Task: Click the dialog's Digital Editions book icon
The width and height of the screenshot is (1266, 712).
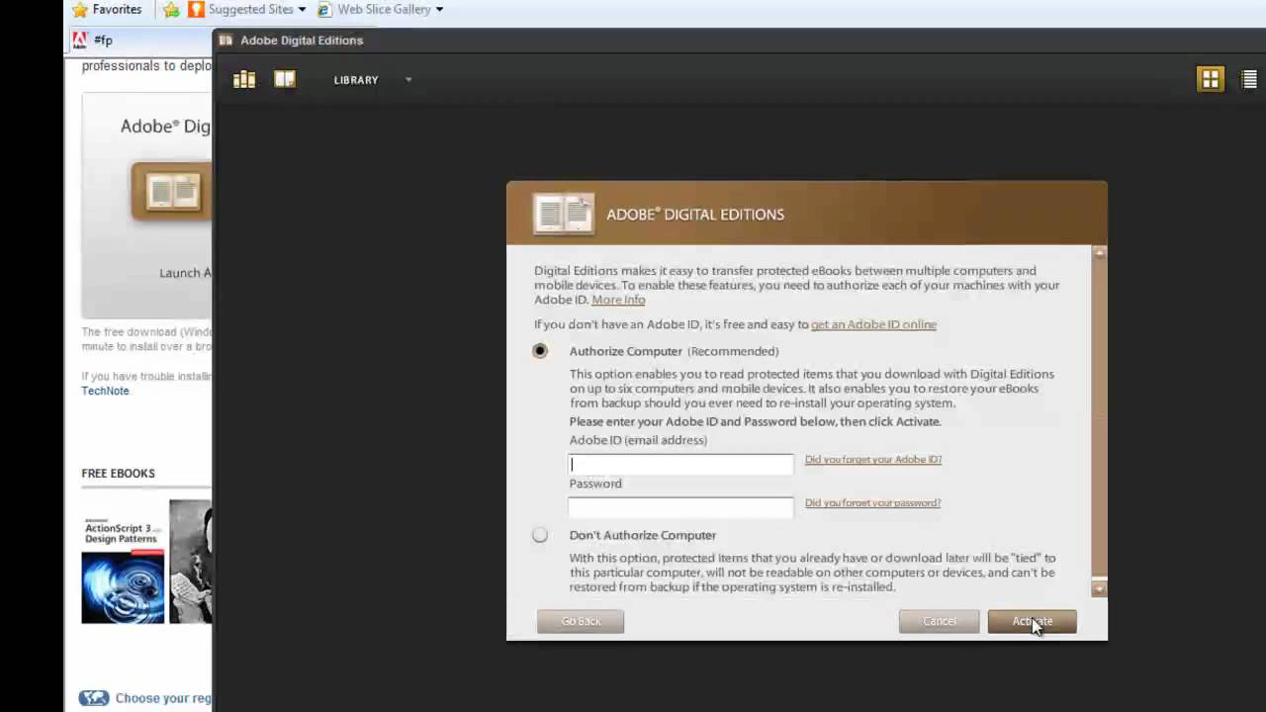Action: click(x=564, y=214)
